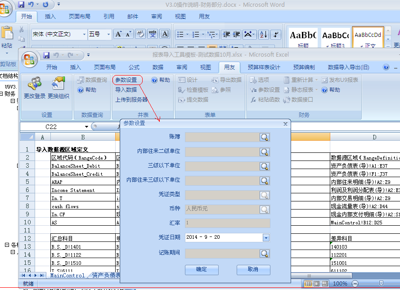Click Word show paragraph marks icon
The height and width of the screenshot is (290, 400).
point(276,35)
